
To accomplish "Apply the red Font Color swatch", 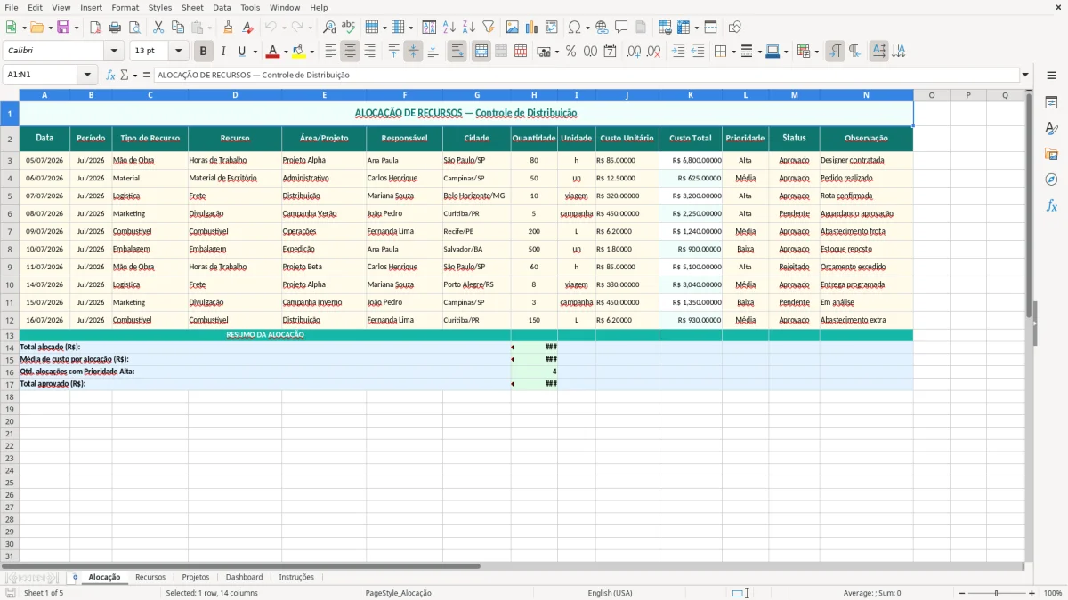I will pyautogui.click(x=272, y=52).
